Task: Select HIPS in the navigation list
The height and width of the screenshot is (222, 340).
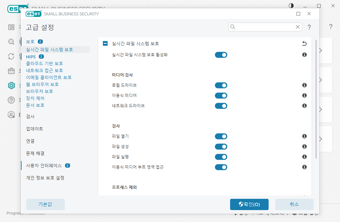Action: coord(32,56)
